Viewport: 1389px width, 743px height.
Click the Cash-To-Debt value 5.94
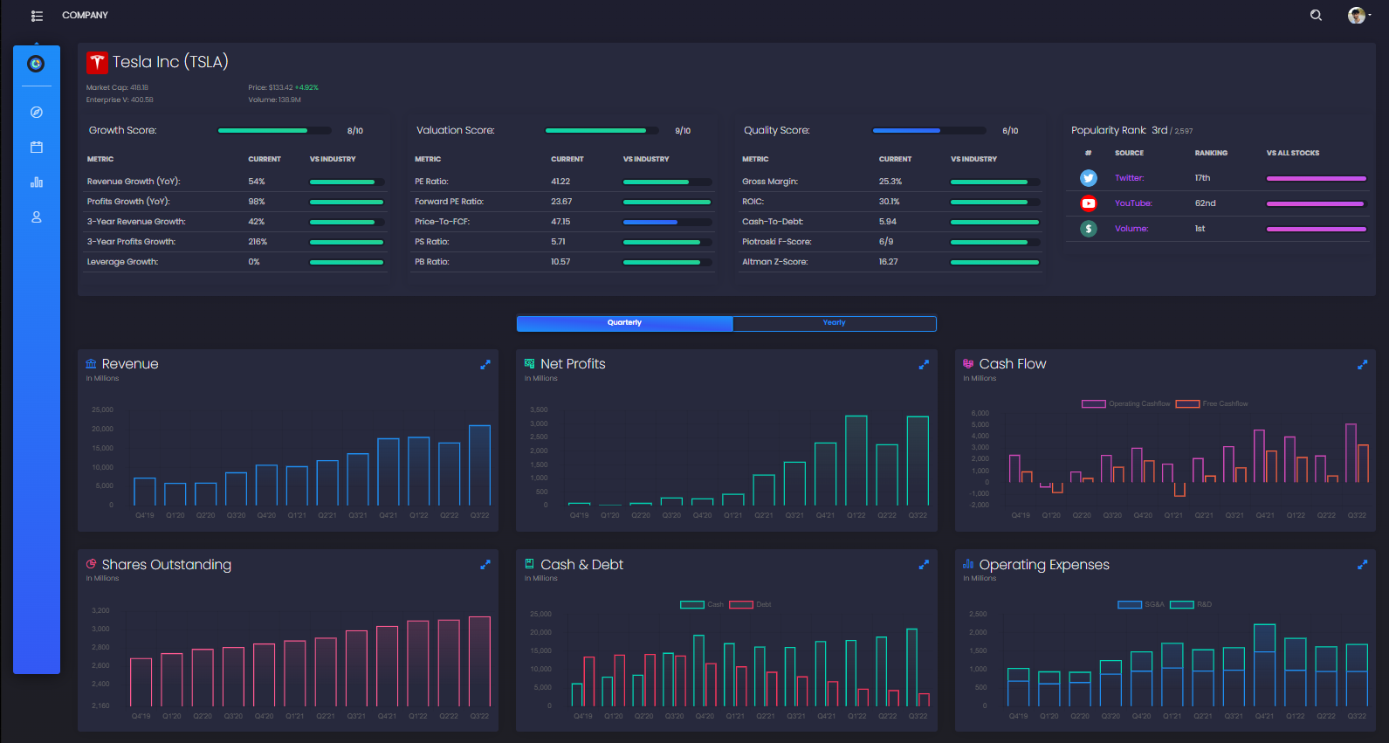click(x=888, y=222)
